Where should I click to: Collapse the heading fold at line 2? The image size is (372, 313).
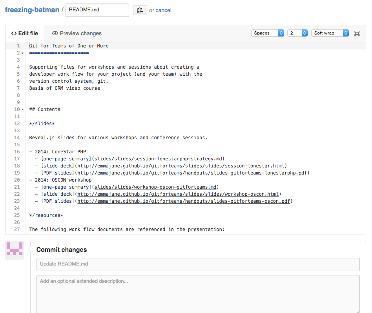pos(22,53)
